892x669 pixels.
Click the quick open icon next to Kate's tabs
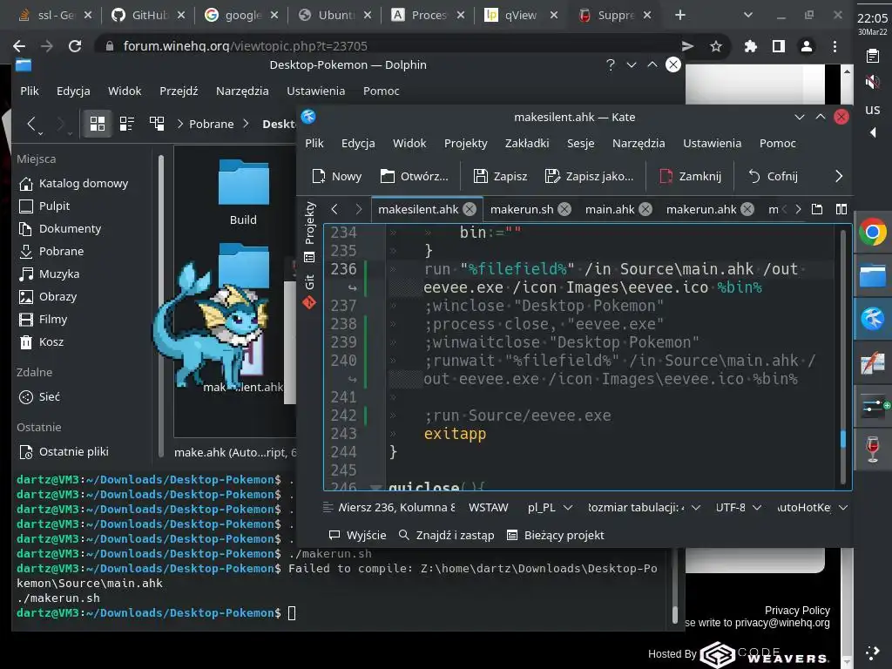point(817,209)
